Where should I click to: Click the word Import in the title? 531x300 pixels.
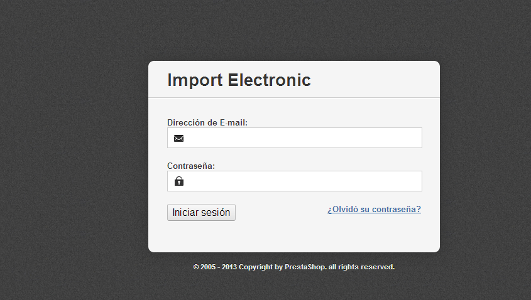pyautogui.click(x=195, y=80)
